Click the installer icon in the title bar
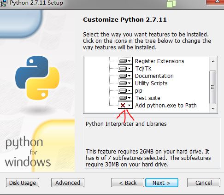Screen dimensions: 224x195 point(3,3)
